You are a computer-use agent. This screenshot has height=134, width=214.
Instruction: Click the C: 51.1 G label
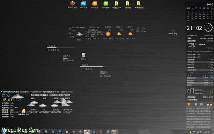[x=53, y=50]
